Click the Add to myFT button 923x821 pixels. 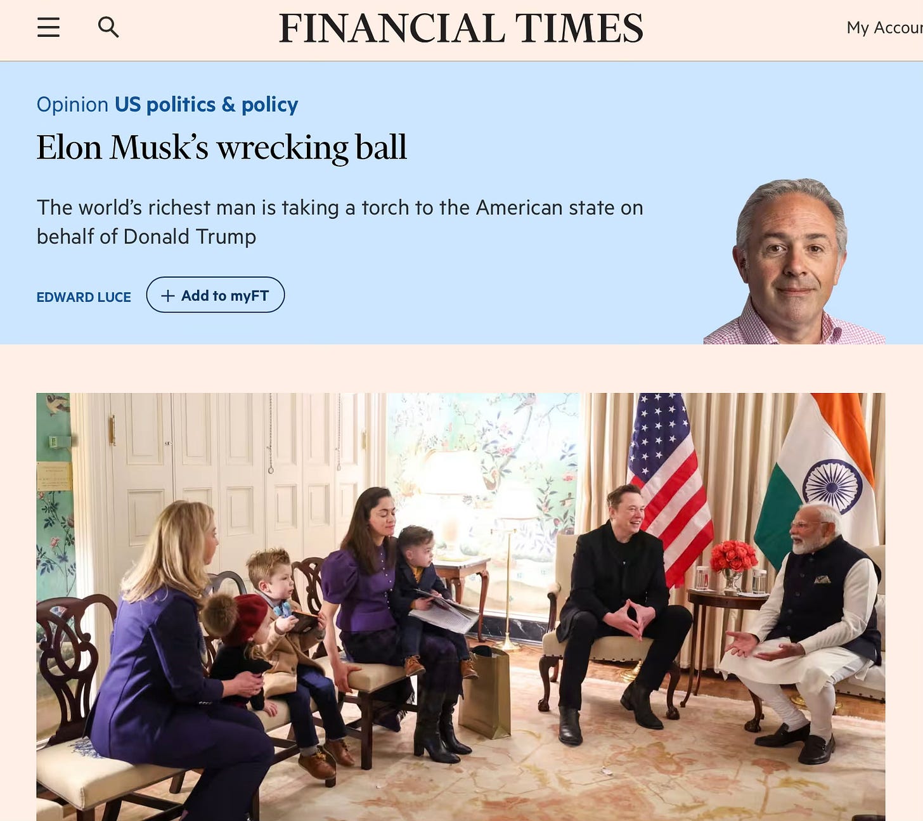point(216,295)
